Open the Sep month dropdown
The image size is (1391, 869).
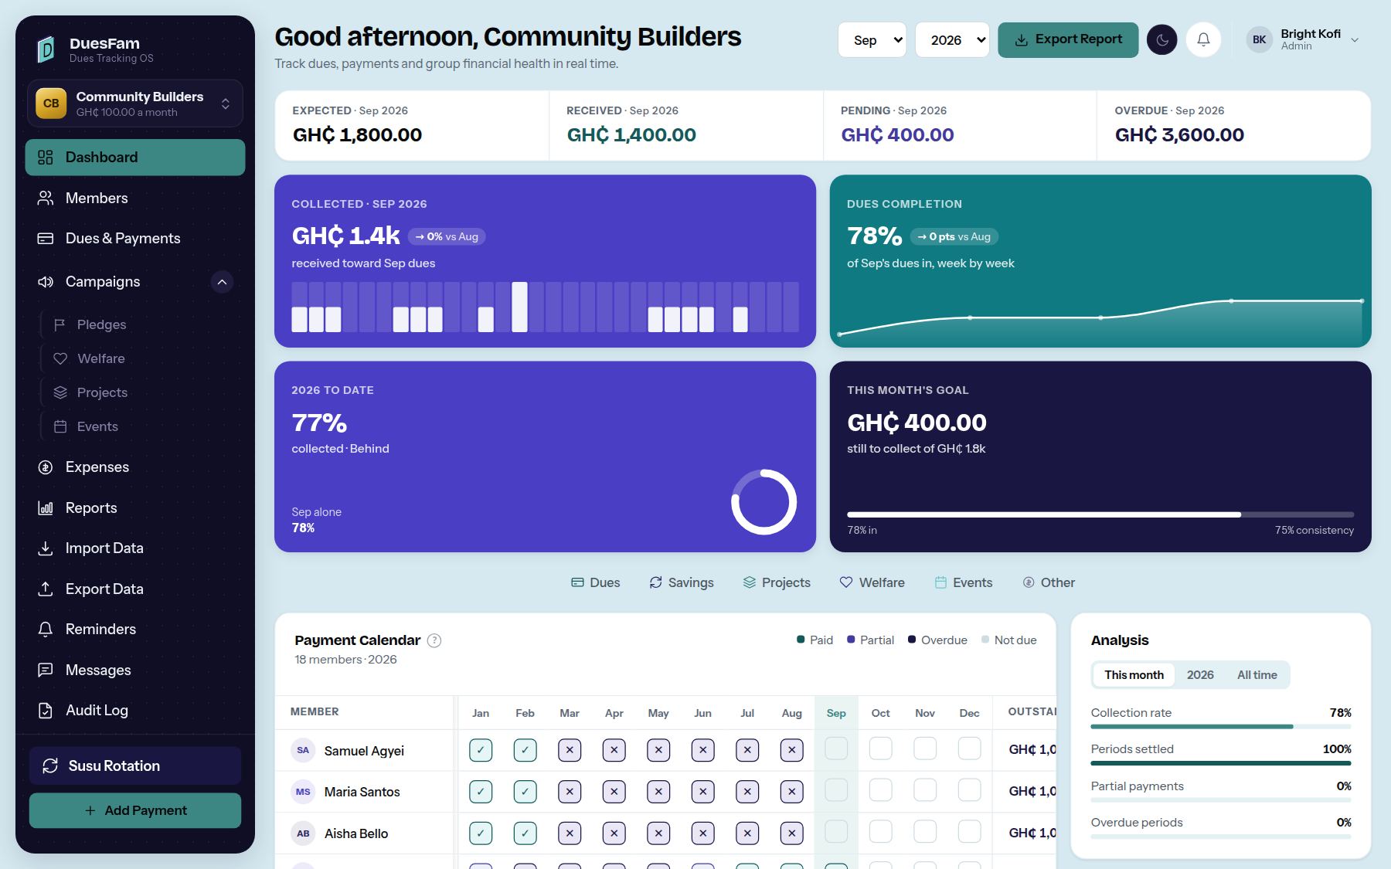[872, 39]
